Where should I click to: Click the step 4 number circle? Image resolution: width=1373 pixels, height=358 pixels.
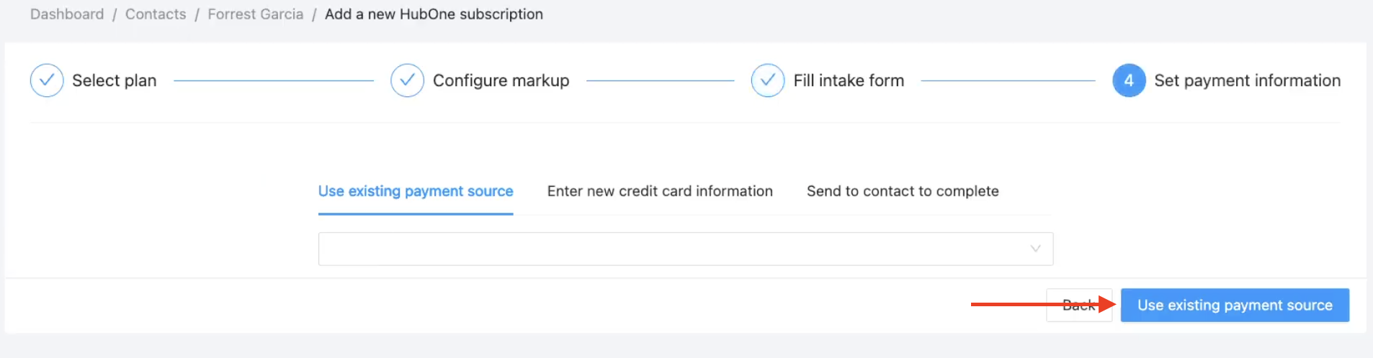click(x=1129, y=81)
